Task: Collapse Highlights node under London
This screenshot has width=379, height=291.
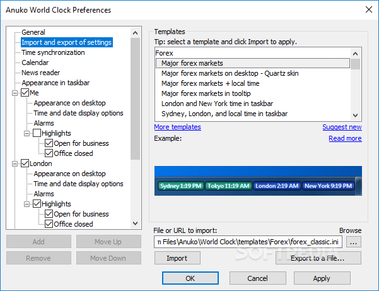Action: pyautogui.click(x=27, y=204)
